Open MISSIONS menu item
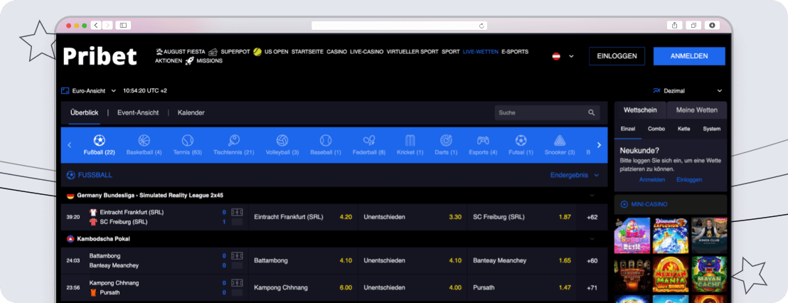The height and width of the screenshot is (303, 788). (x=203, y=60)
